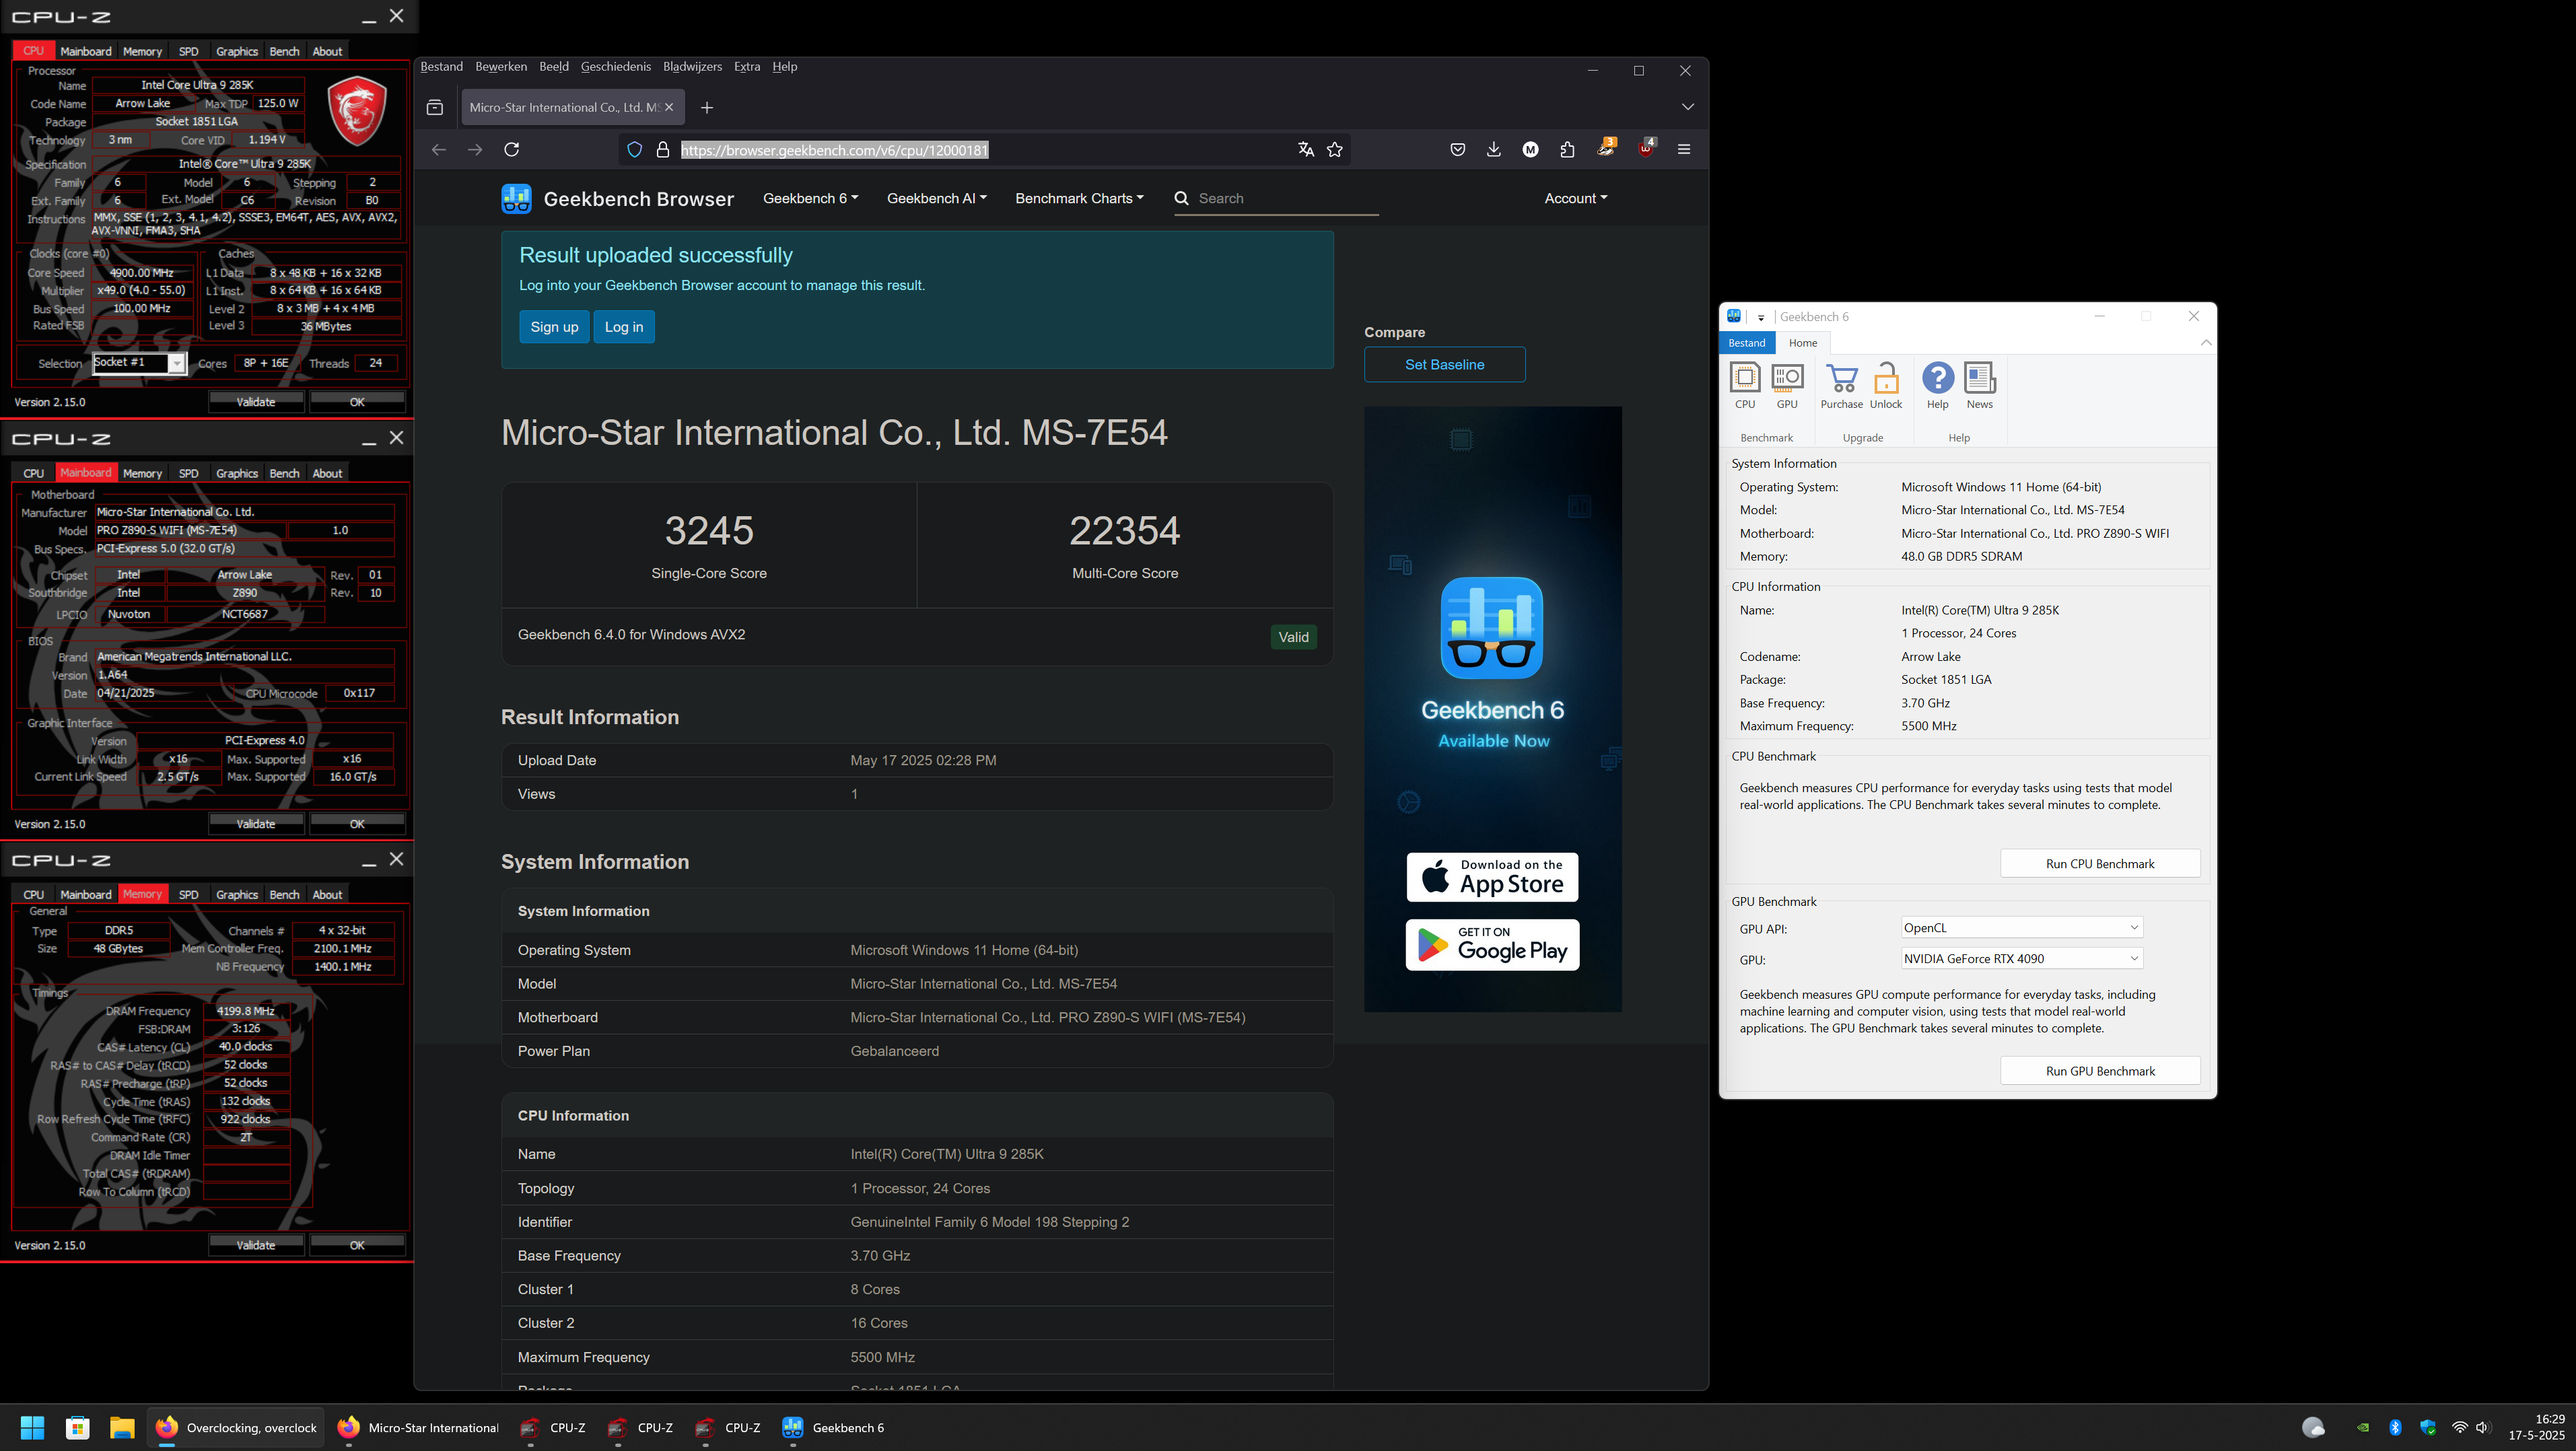Switch to SPD tab in middle CPU-Z window
This screenshot has width=2576, height=1451.
point(188,473)
